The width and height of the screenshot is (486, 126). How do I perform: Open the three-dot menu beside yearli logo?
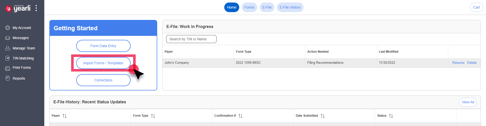coord(36,8)
